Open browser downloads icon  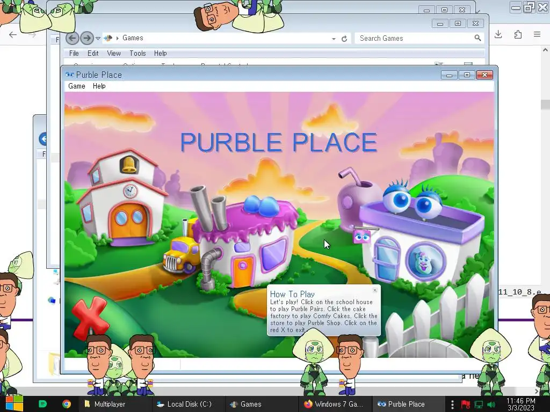[498, 34]
